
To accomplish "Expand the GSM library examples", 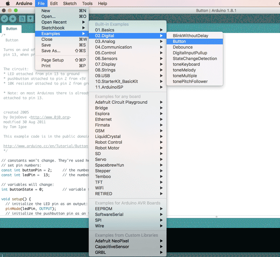I will pos(128,131).
